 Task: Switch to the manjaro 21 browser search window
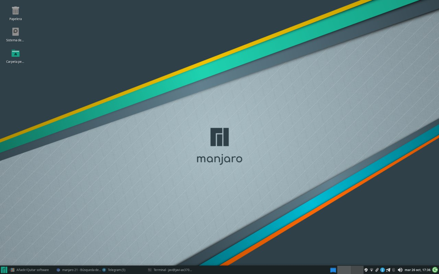point(79,270)
